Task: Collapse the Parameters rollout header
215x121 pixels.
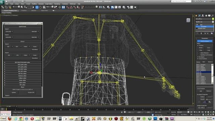Action: (205, 38)
